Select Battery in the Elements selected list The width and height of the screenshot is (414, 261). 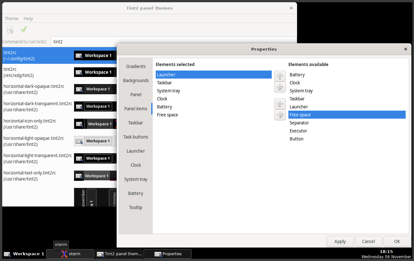(164, 106)
